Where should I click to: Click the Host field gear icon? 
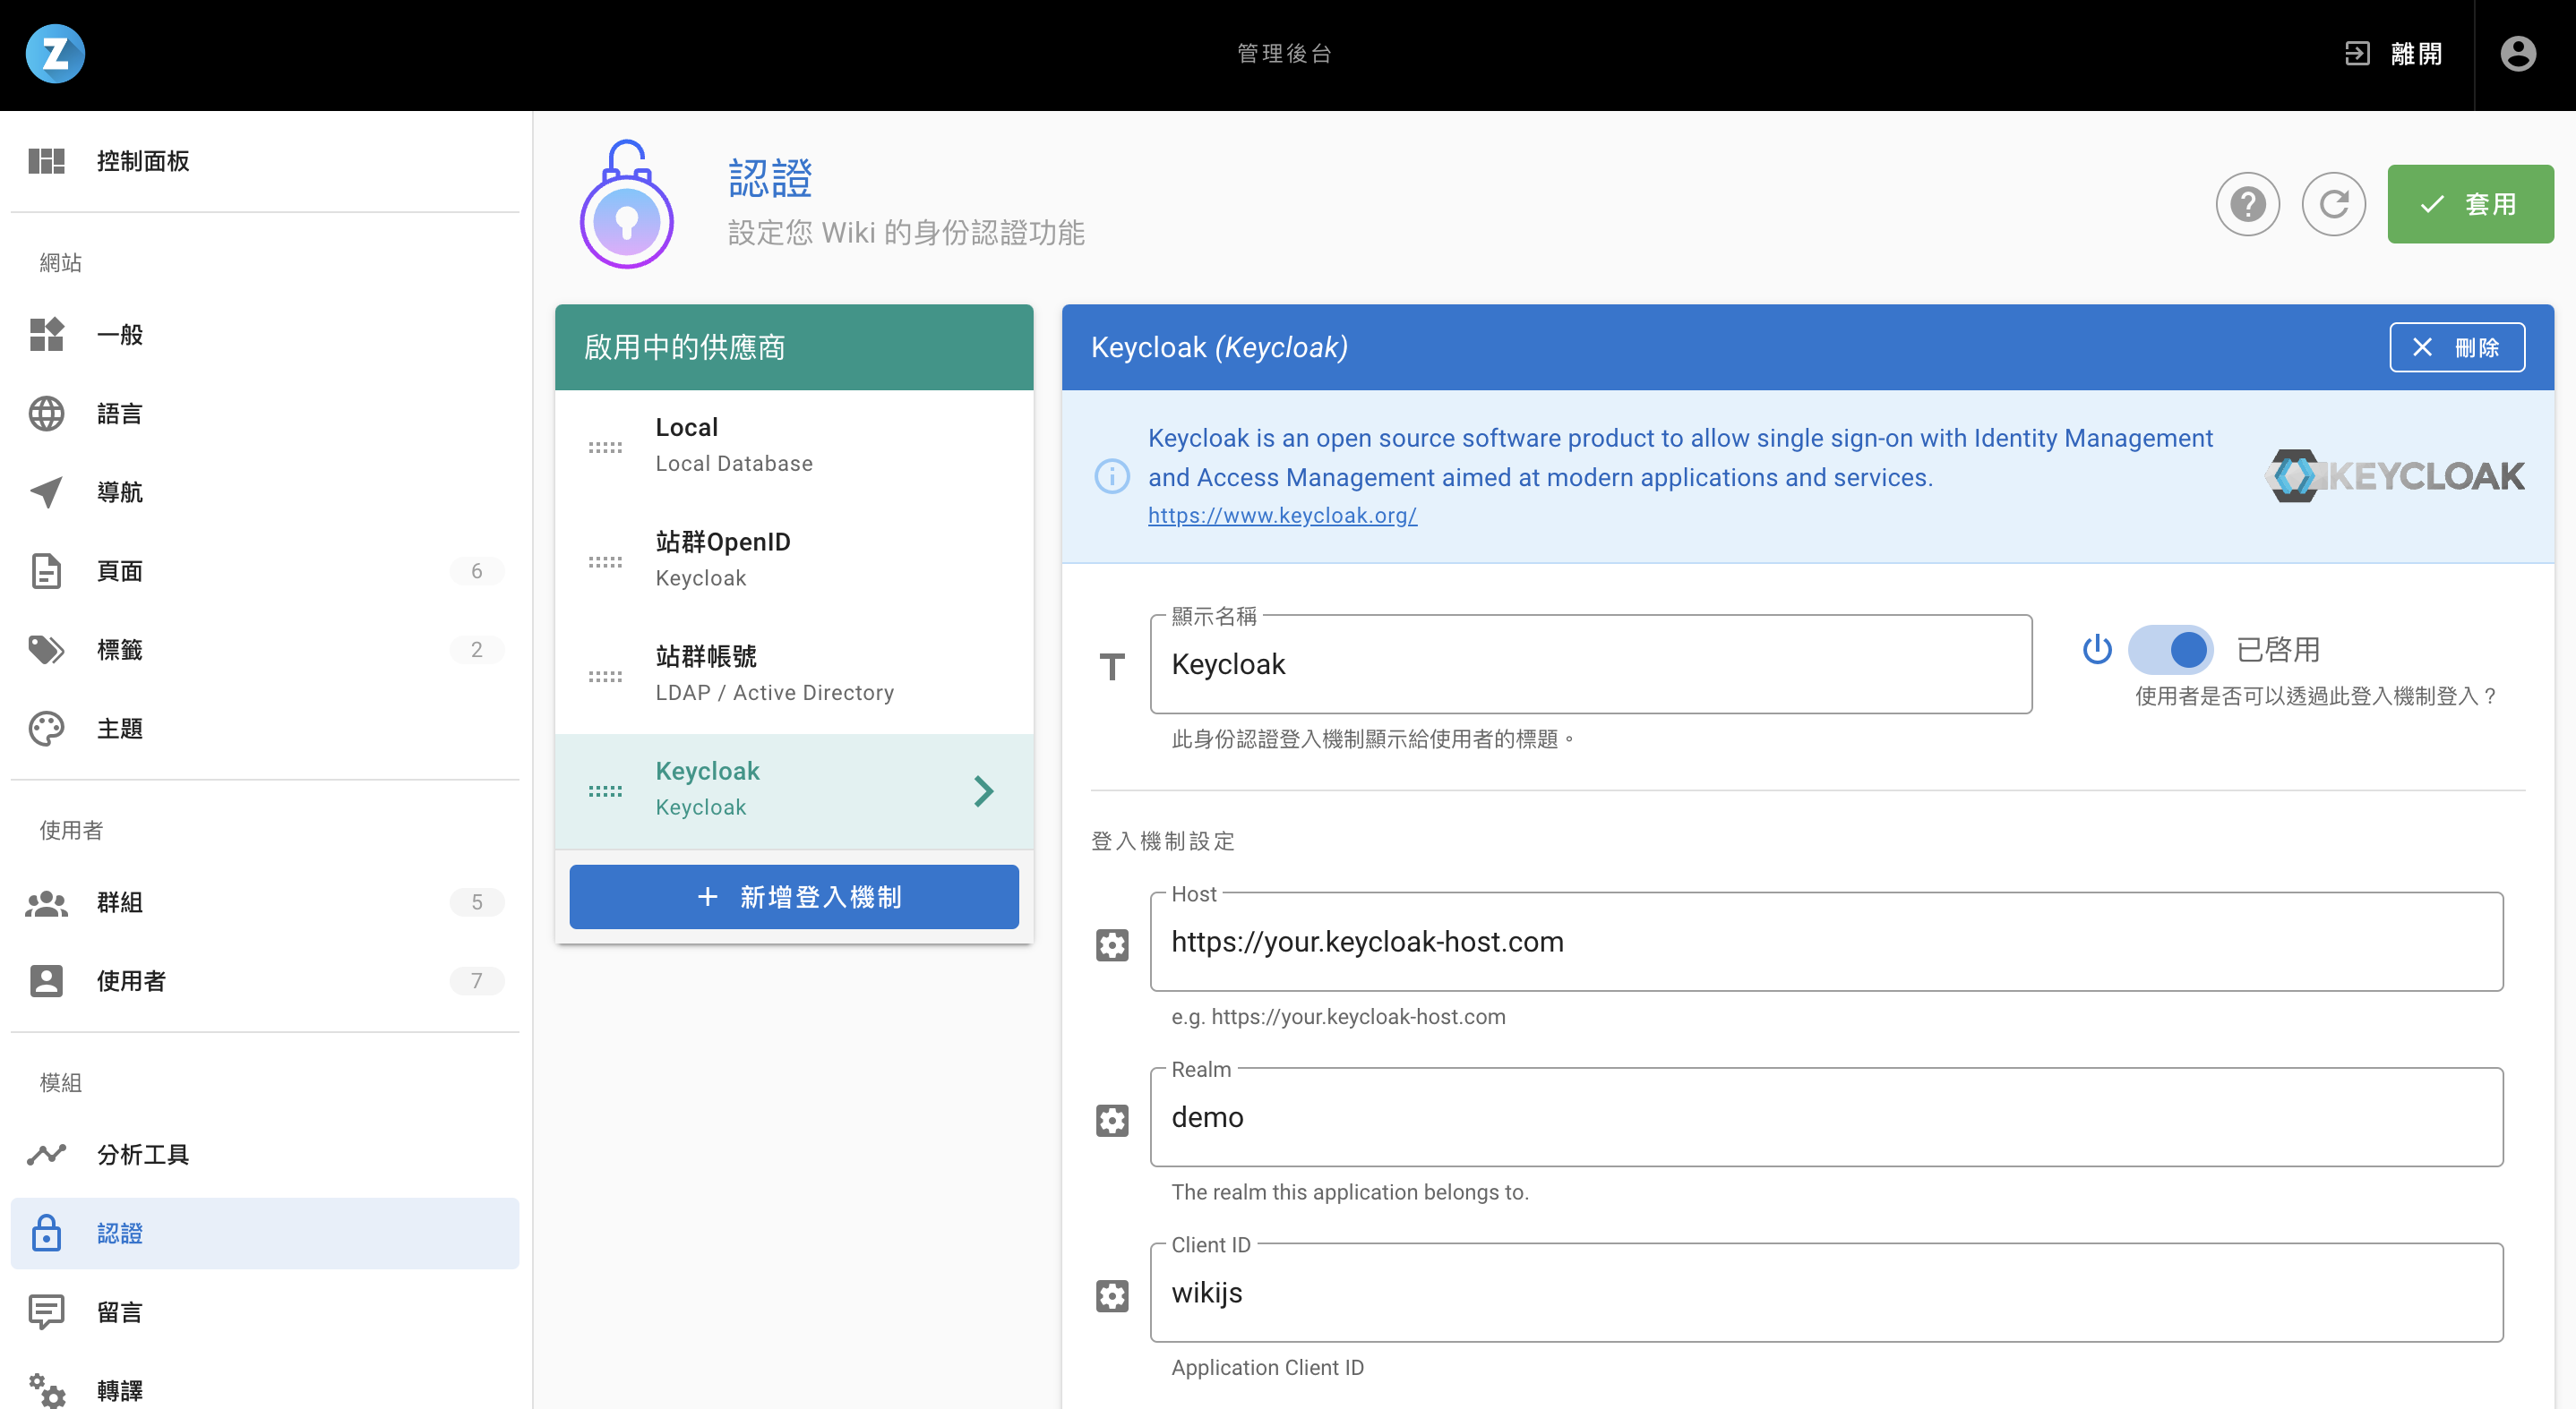tap(1112, 944)
